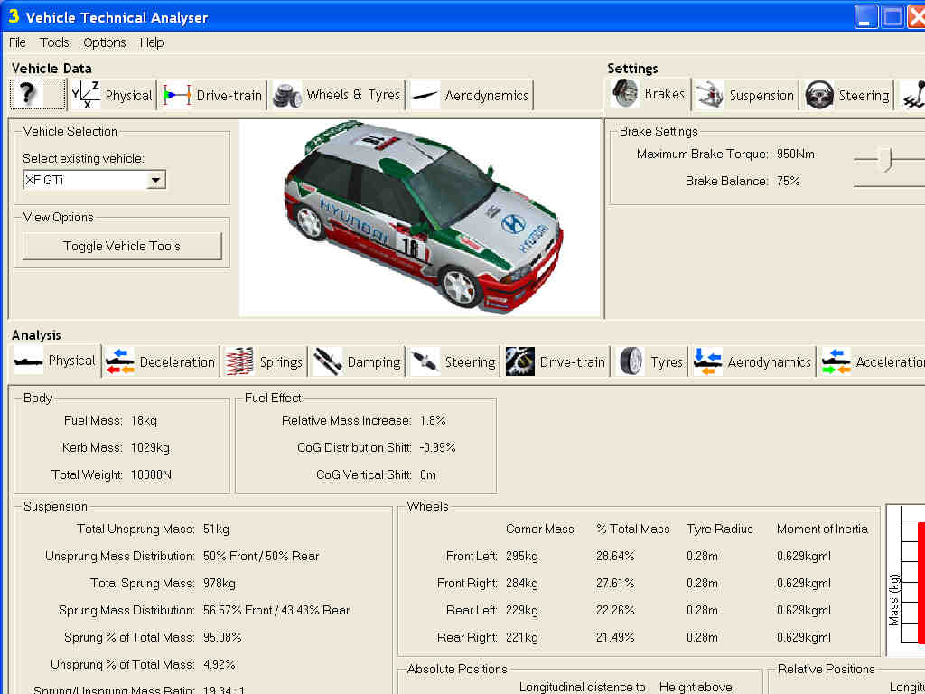Open Tyres analysis wheel icon
925x694 pixels.
click(x=631, y=361)
